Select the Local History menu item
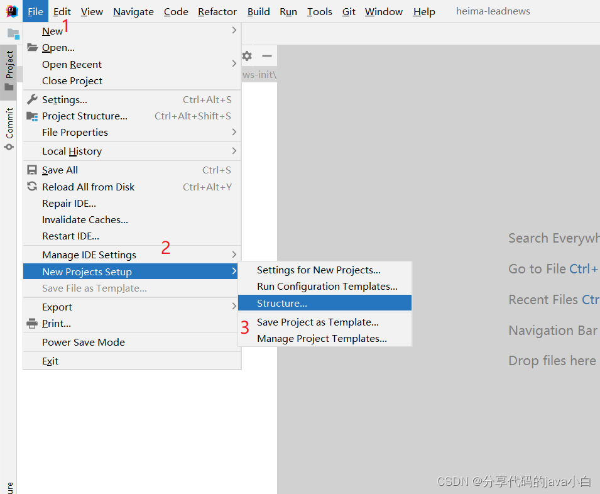 coord(132,151)
